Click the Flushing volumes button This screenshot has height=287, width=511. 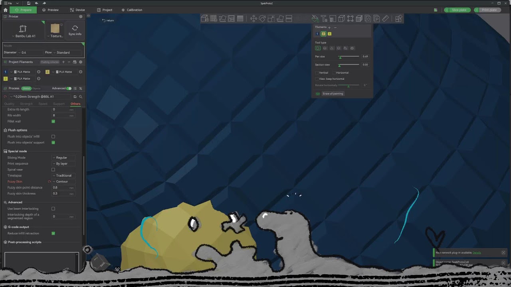(x=50, y=62)
